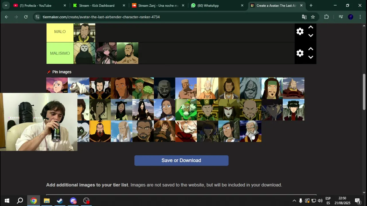Click the Chrome taskbar icon
367x206 pixels.
tap(34, 201)
